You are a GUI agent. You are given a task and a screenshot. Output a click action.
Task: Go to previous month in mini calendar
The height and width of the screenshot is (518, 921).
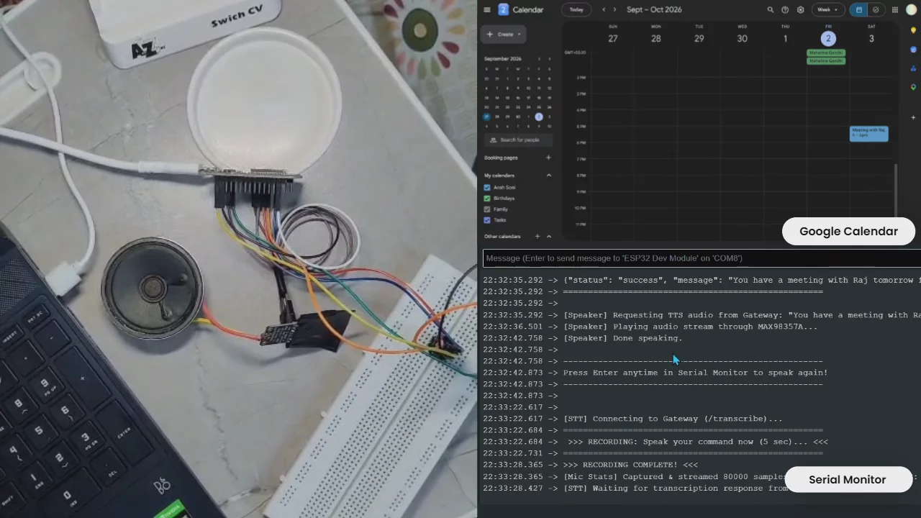(x=540, y=59)
